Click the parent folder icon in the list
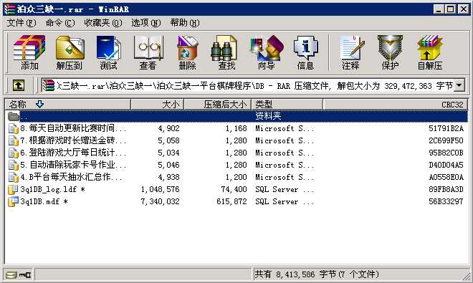This screenshot has height=283, width=473. [x=14, y=116]
